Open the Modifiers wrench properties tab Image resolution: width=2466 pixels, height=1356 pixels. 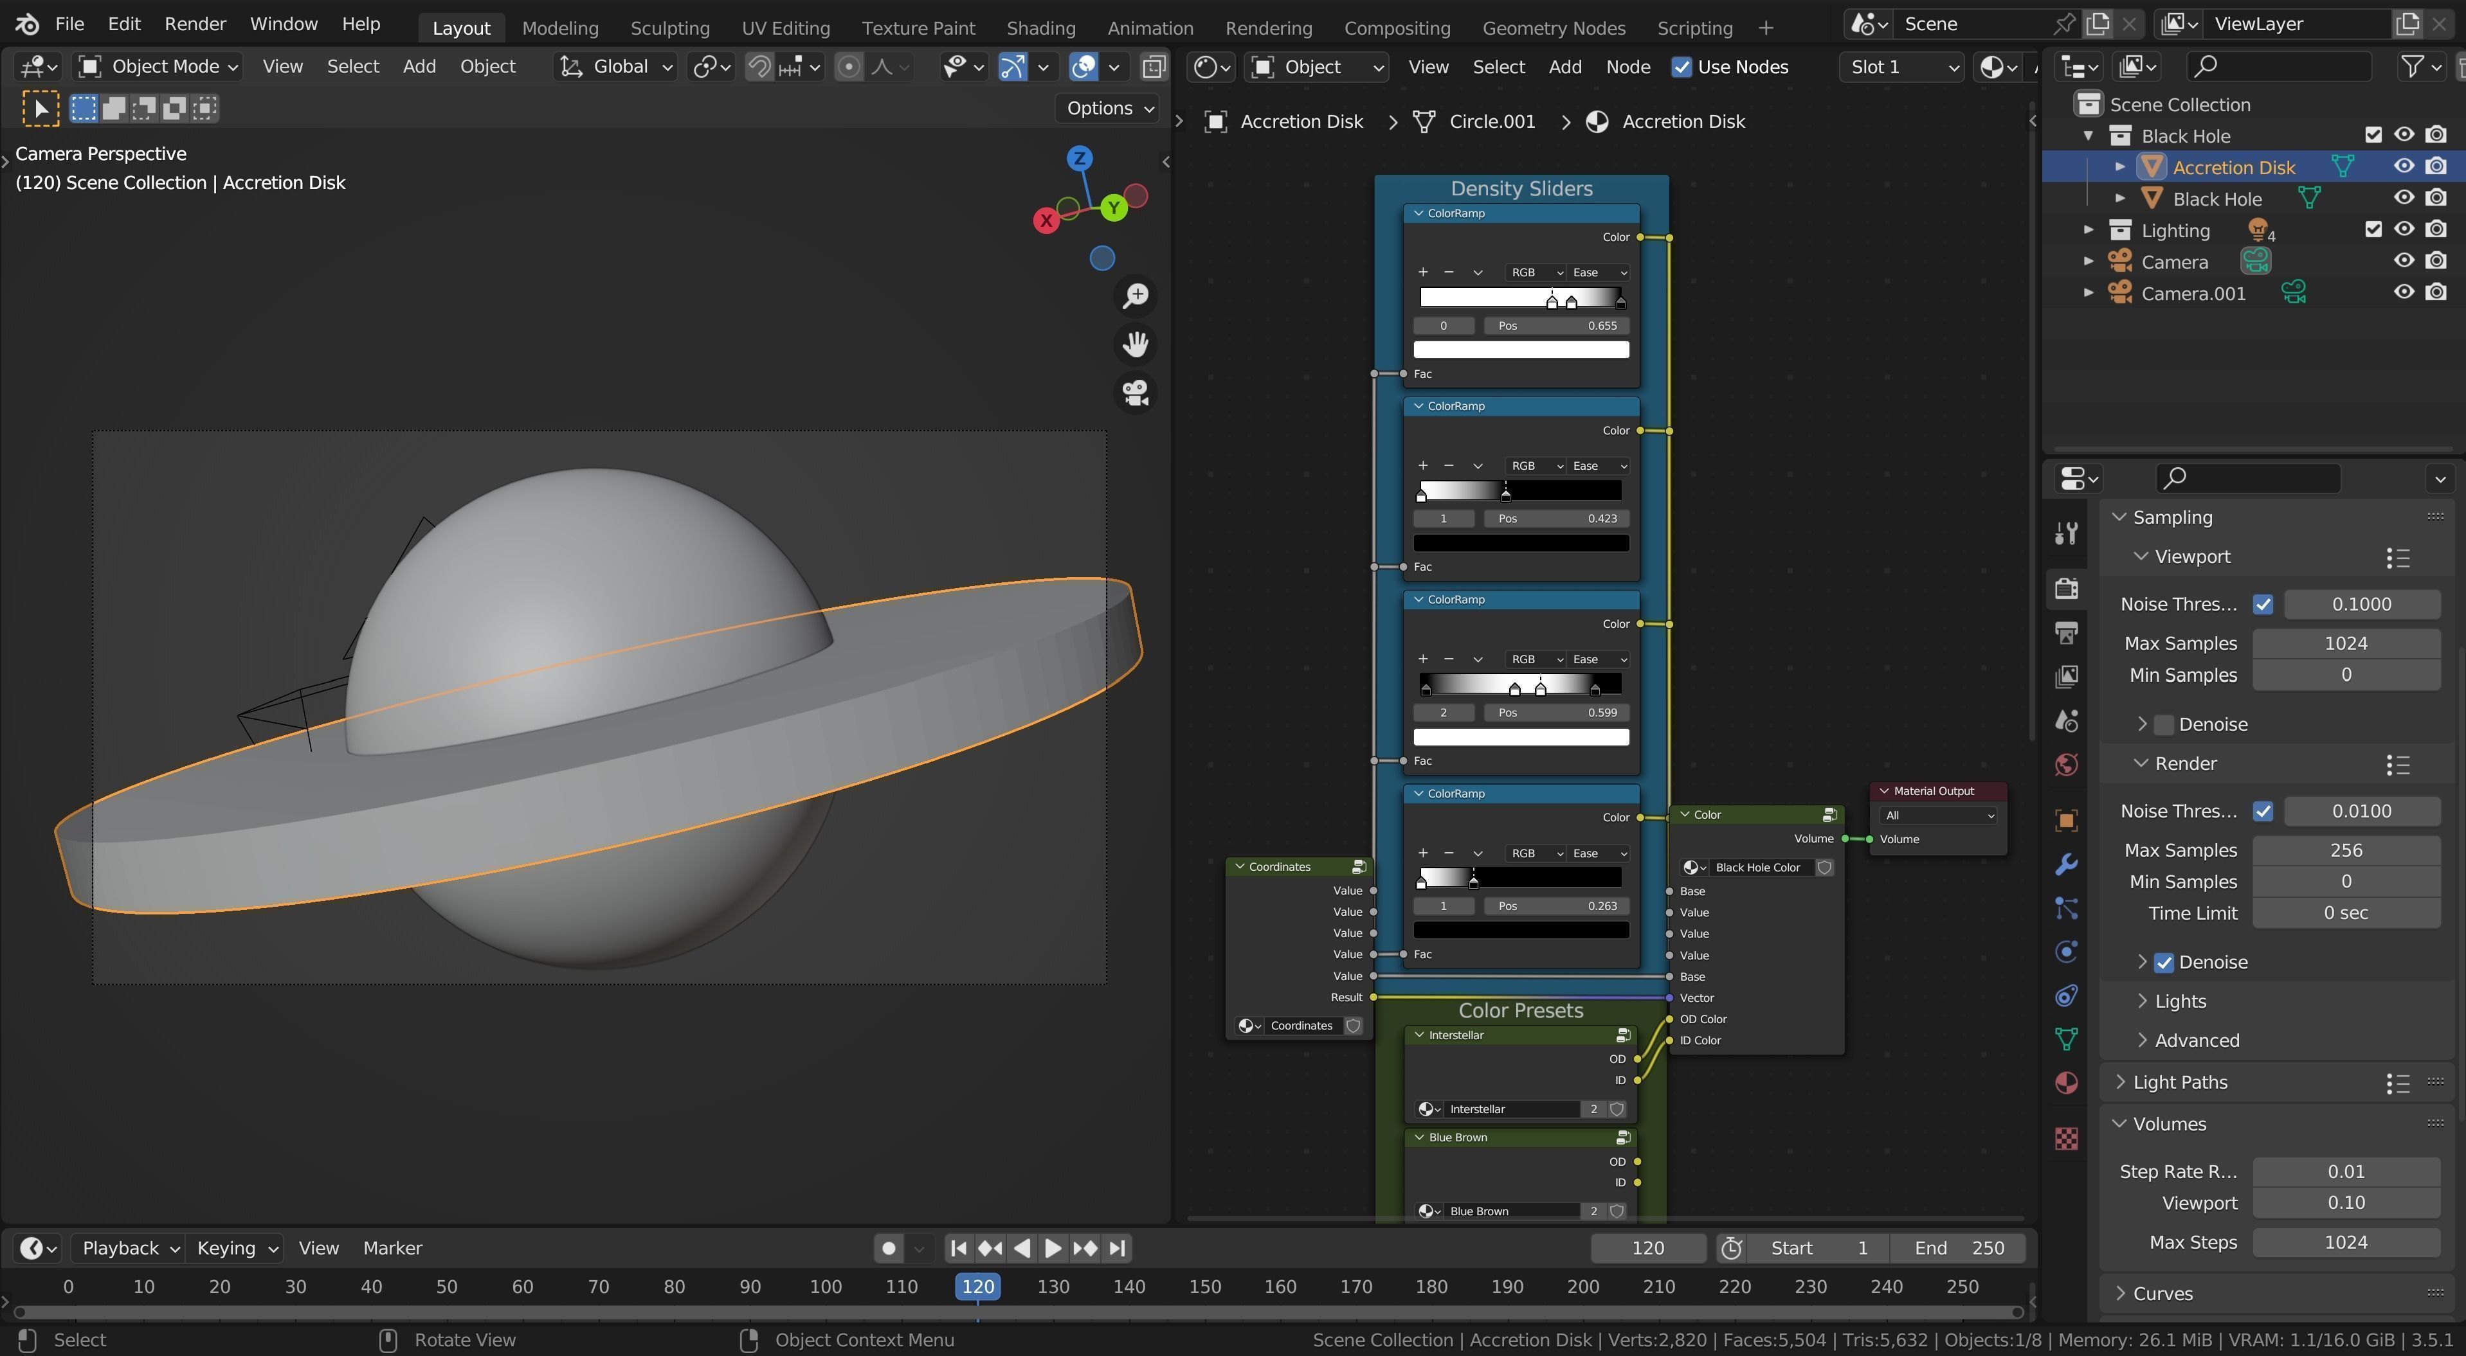click(x=2066, y=864)
